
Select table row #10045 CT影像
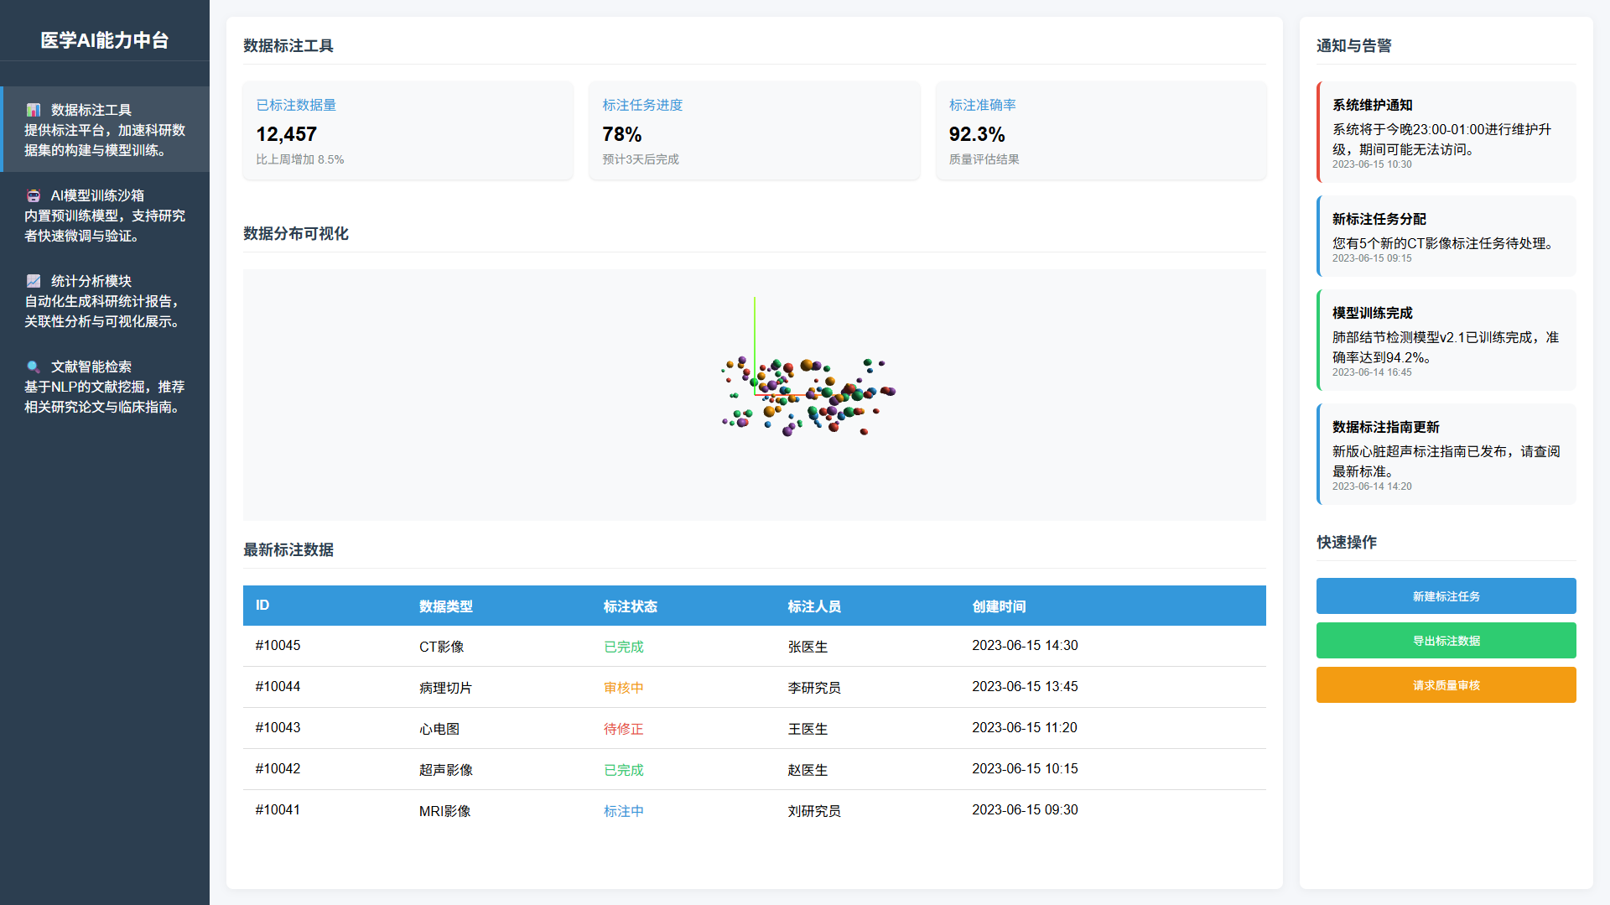(x=754, y=646)
